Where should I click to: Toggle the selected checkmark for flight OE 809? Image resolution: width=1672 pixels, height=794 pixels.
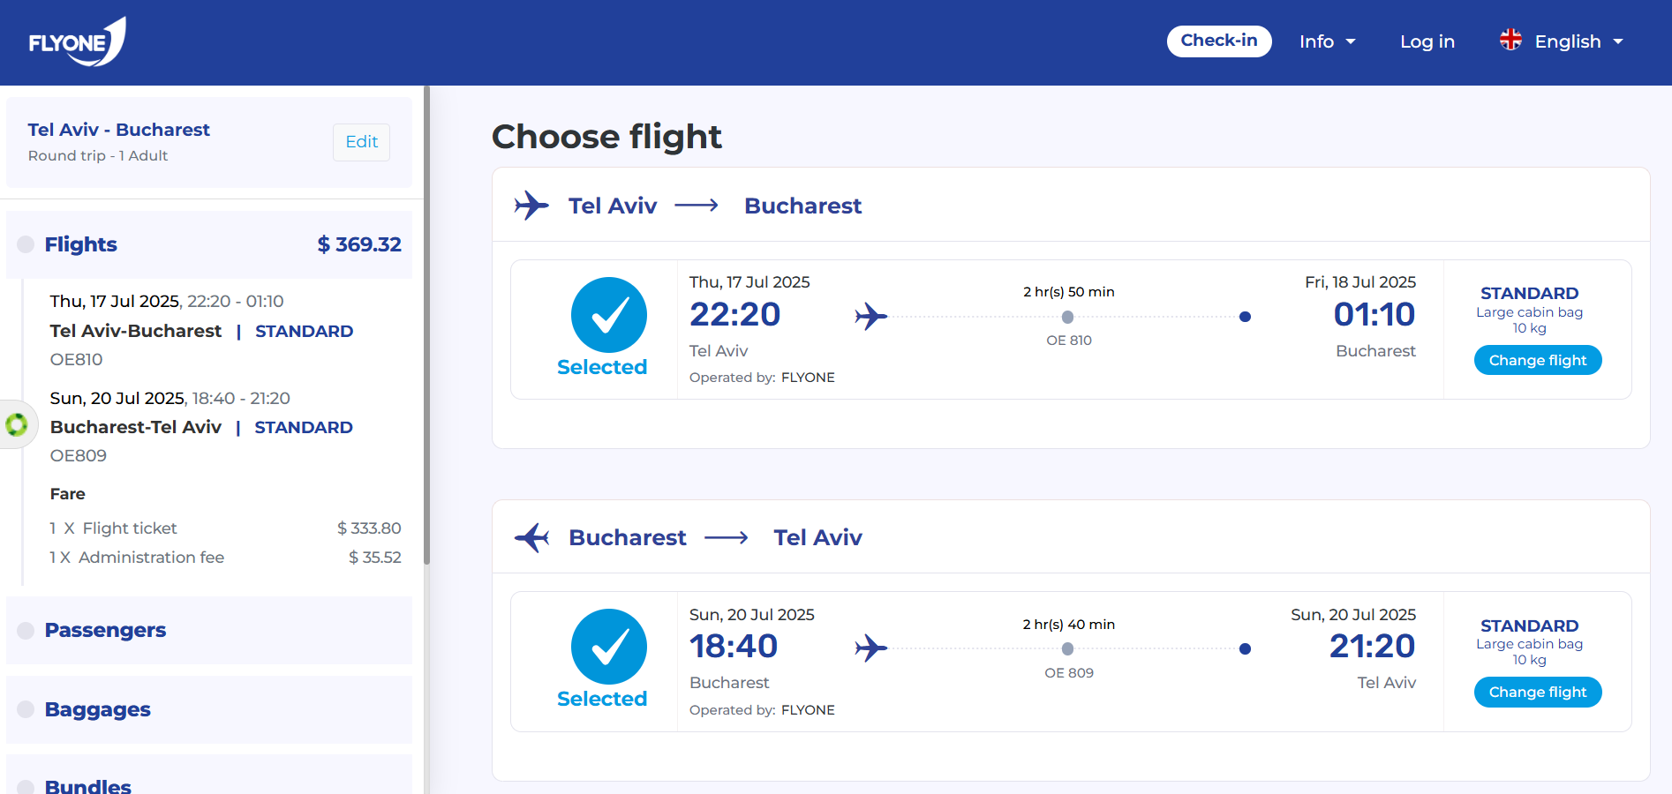click(x=608, y=647)
